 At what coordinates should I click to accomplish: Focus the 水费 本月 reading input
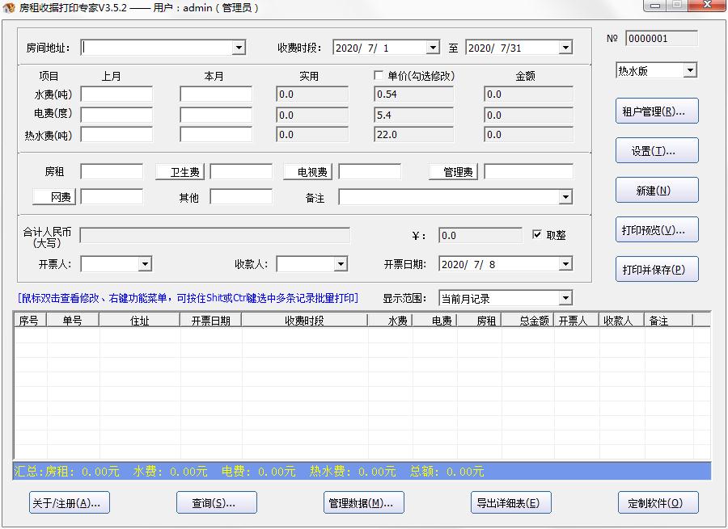(x=216, y=94)
